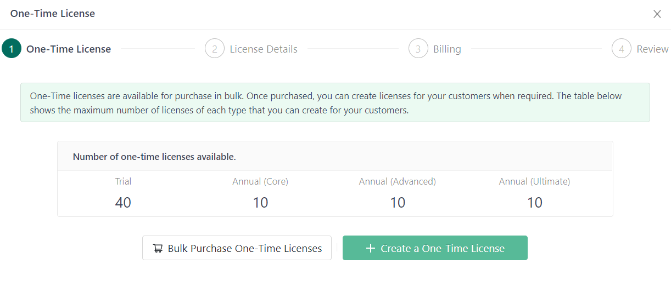The width and height of the screenshot is (671, 281).
Task: Go to the Billing step label
Action: coord(447,49)
